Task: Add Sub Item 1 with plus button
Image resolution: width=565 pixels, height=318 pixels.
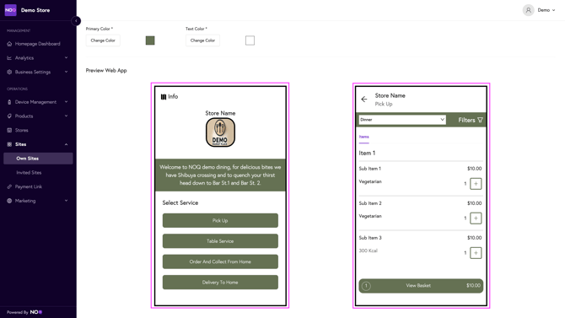Action: [x=476, y=184]
